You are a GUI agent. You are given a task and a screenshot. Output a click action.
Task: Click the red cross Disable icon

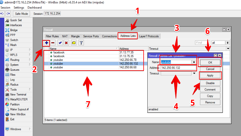point(66,43)
